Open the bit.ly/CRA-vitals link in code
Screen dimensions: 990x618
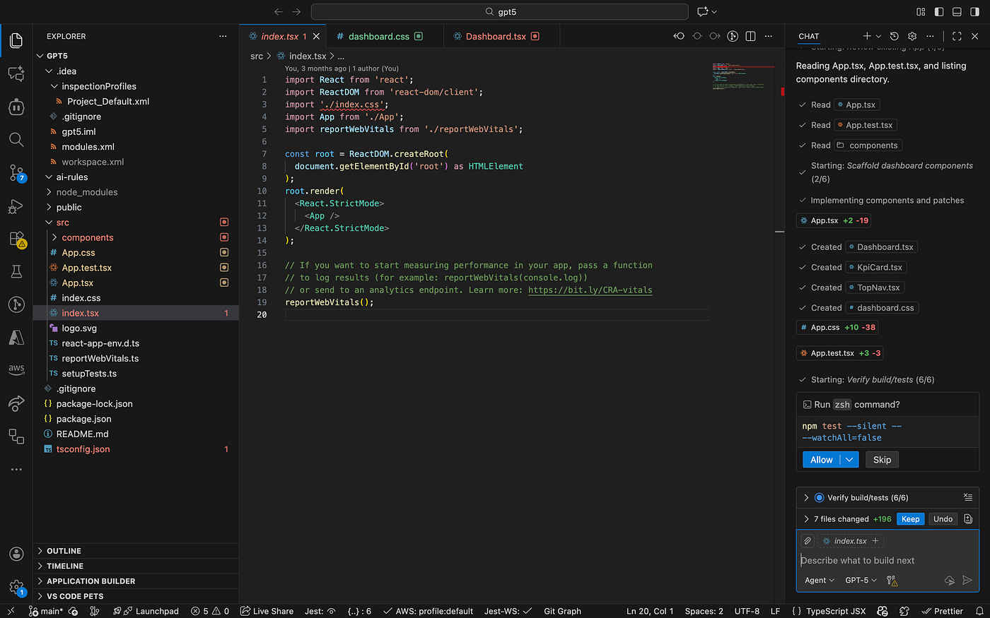pyautogui.click(x=590, y=290)
